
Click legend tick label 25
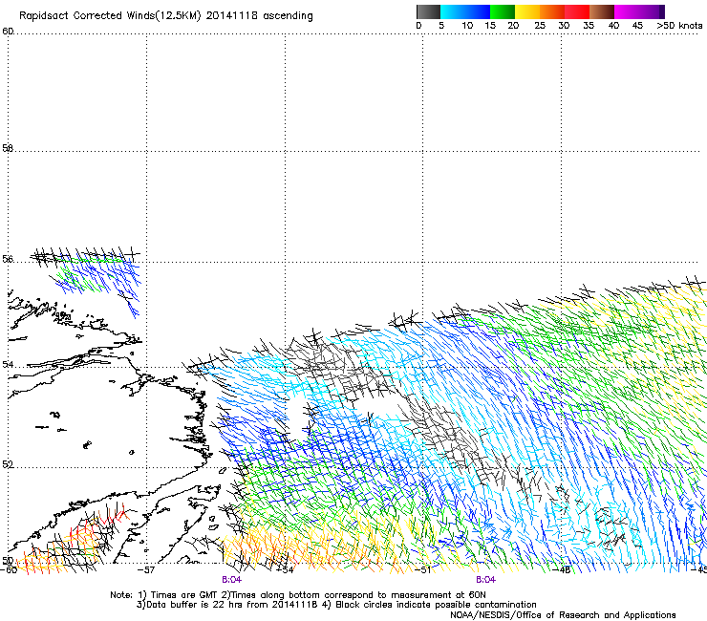coord(540,26)
